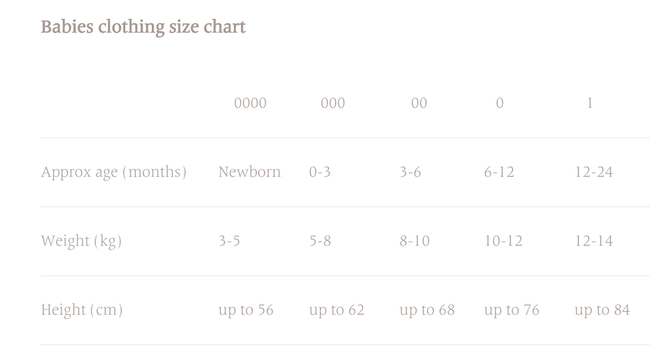Image resolution: width=670 pixels, height=363 pixels.
Task: Click the Approx age (months) row label
Action: 114,172
